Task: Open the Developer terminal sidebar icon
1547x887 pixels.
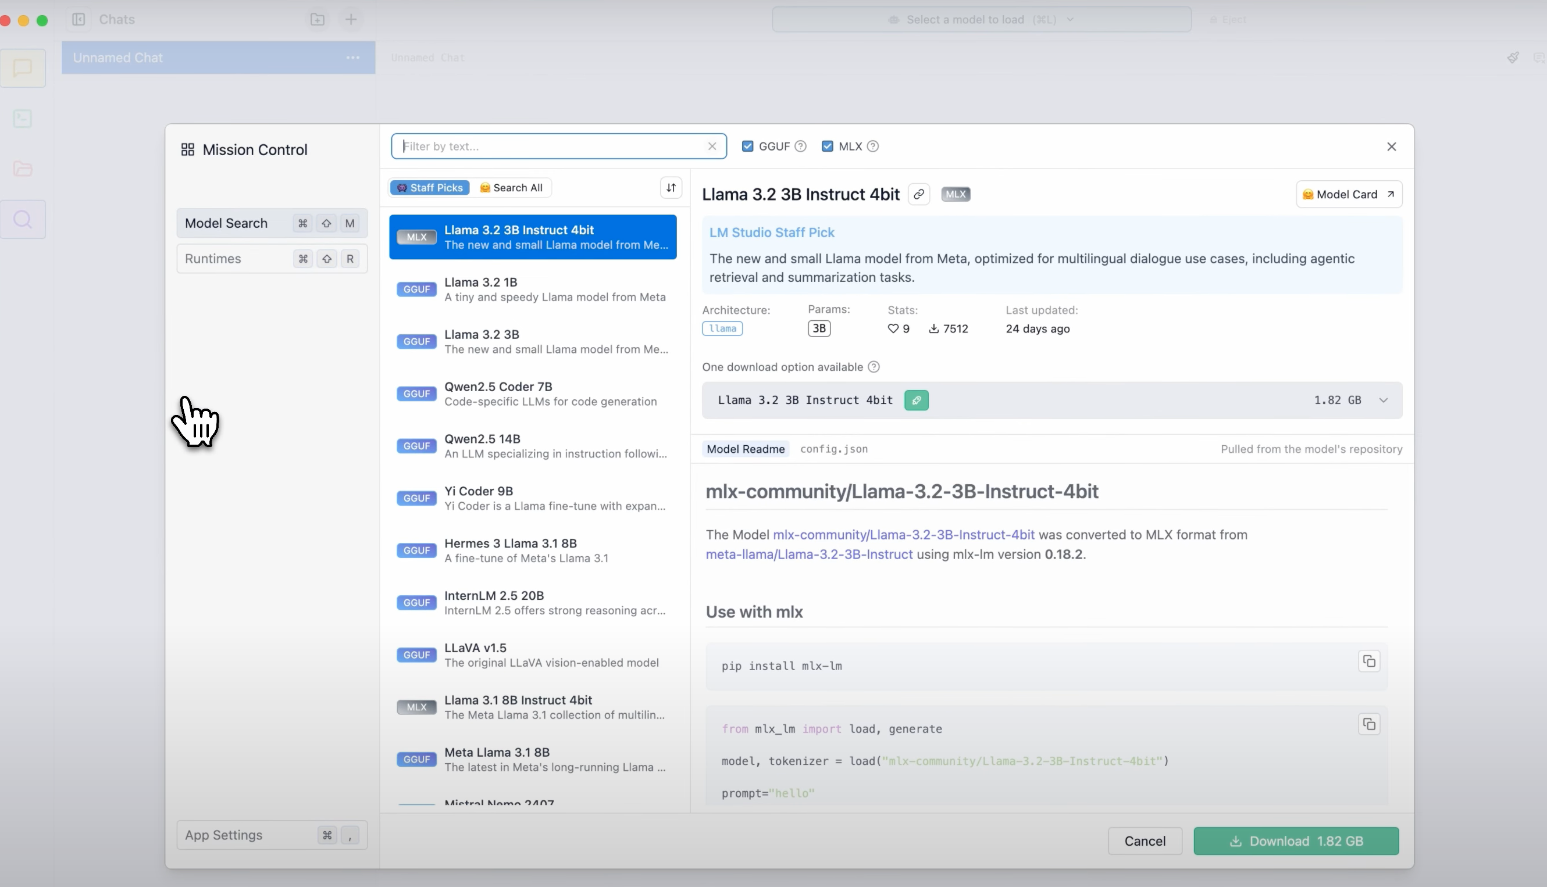Action: pyautogui.click(x=23, y=118)
